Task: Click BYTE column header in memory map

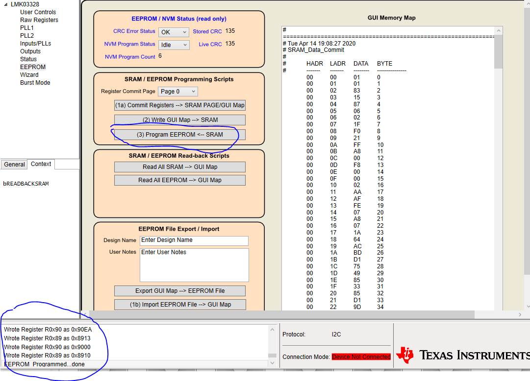Action: click(385, 64)
